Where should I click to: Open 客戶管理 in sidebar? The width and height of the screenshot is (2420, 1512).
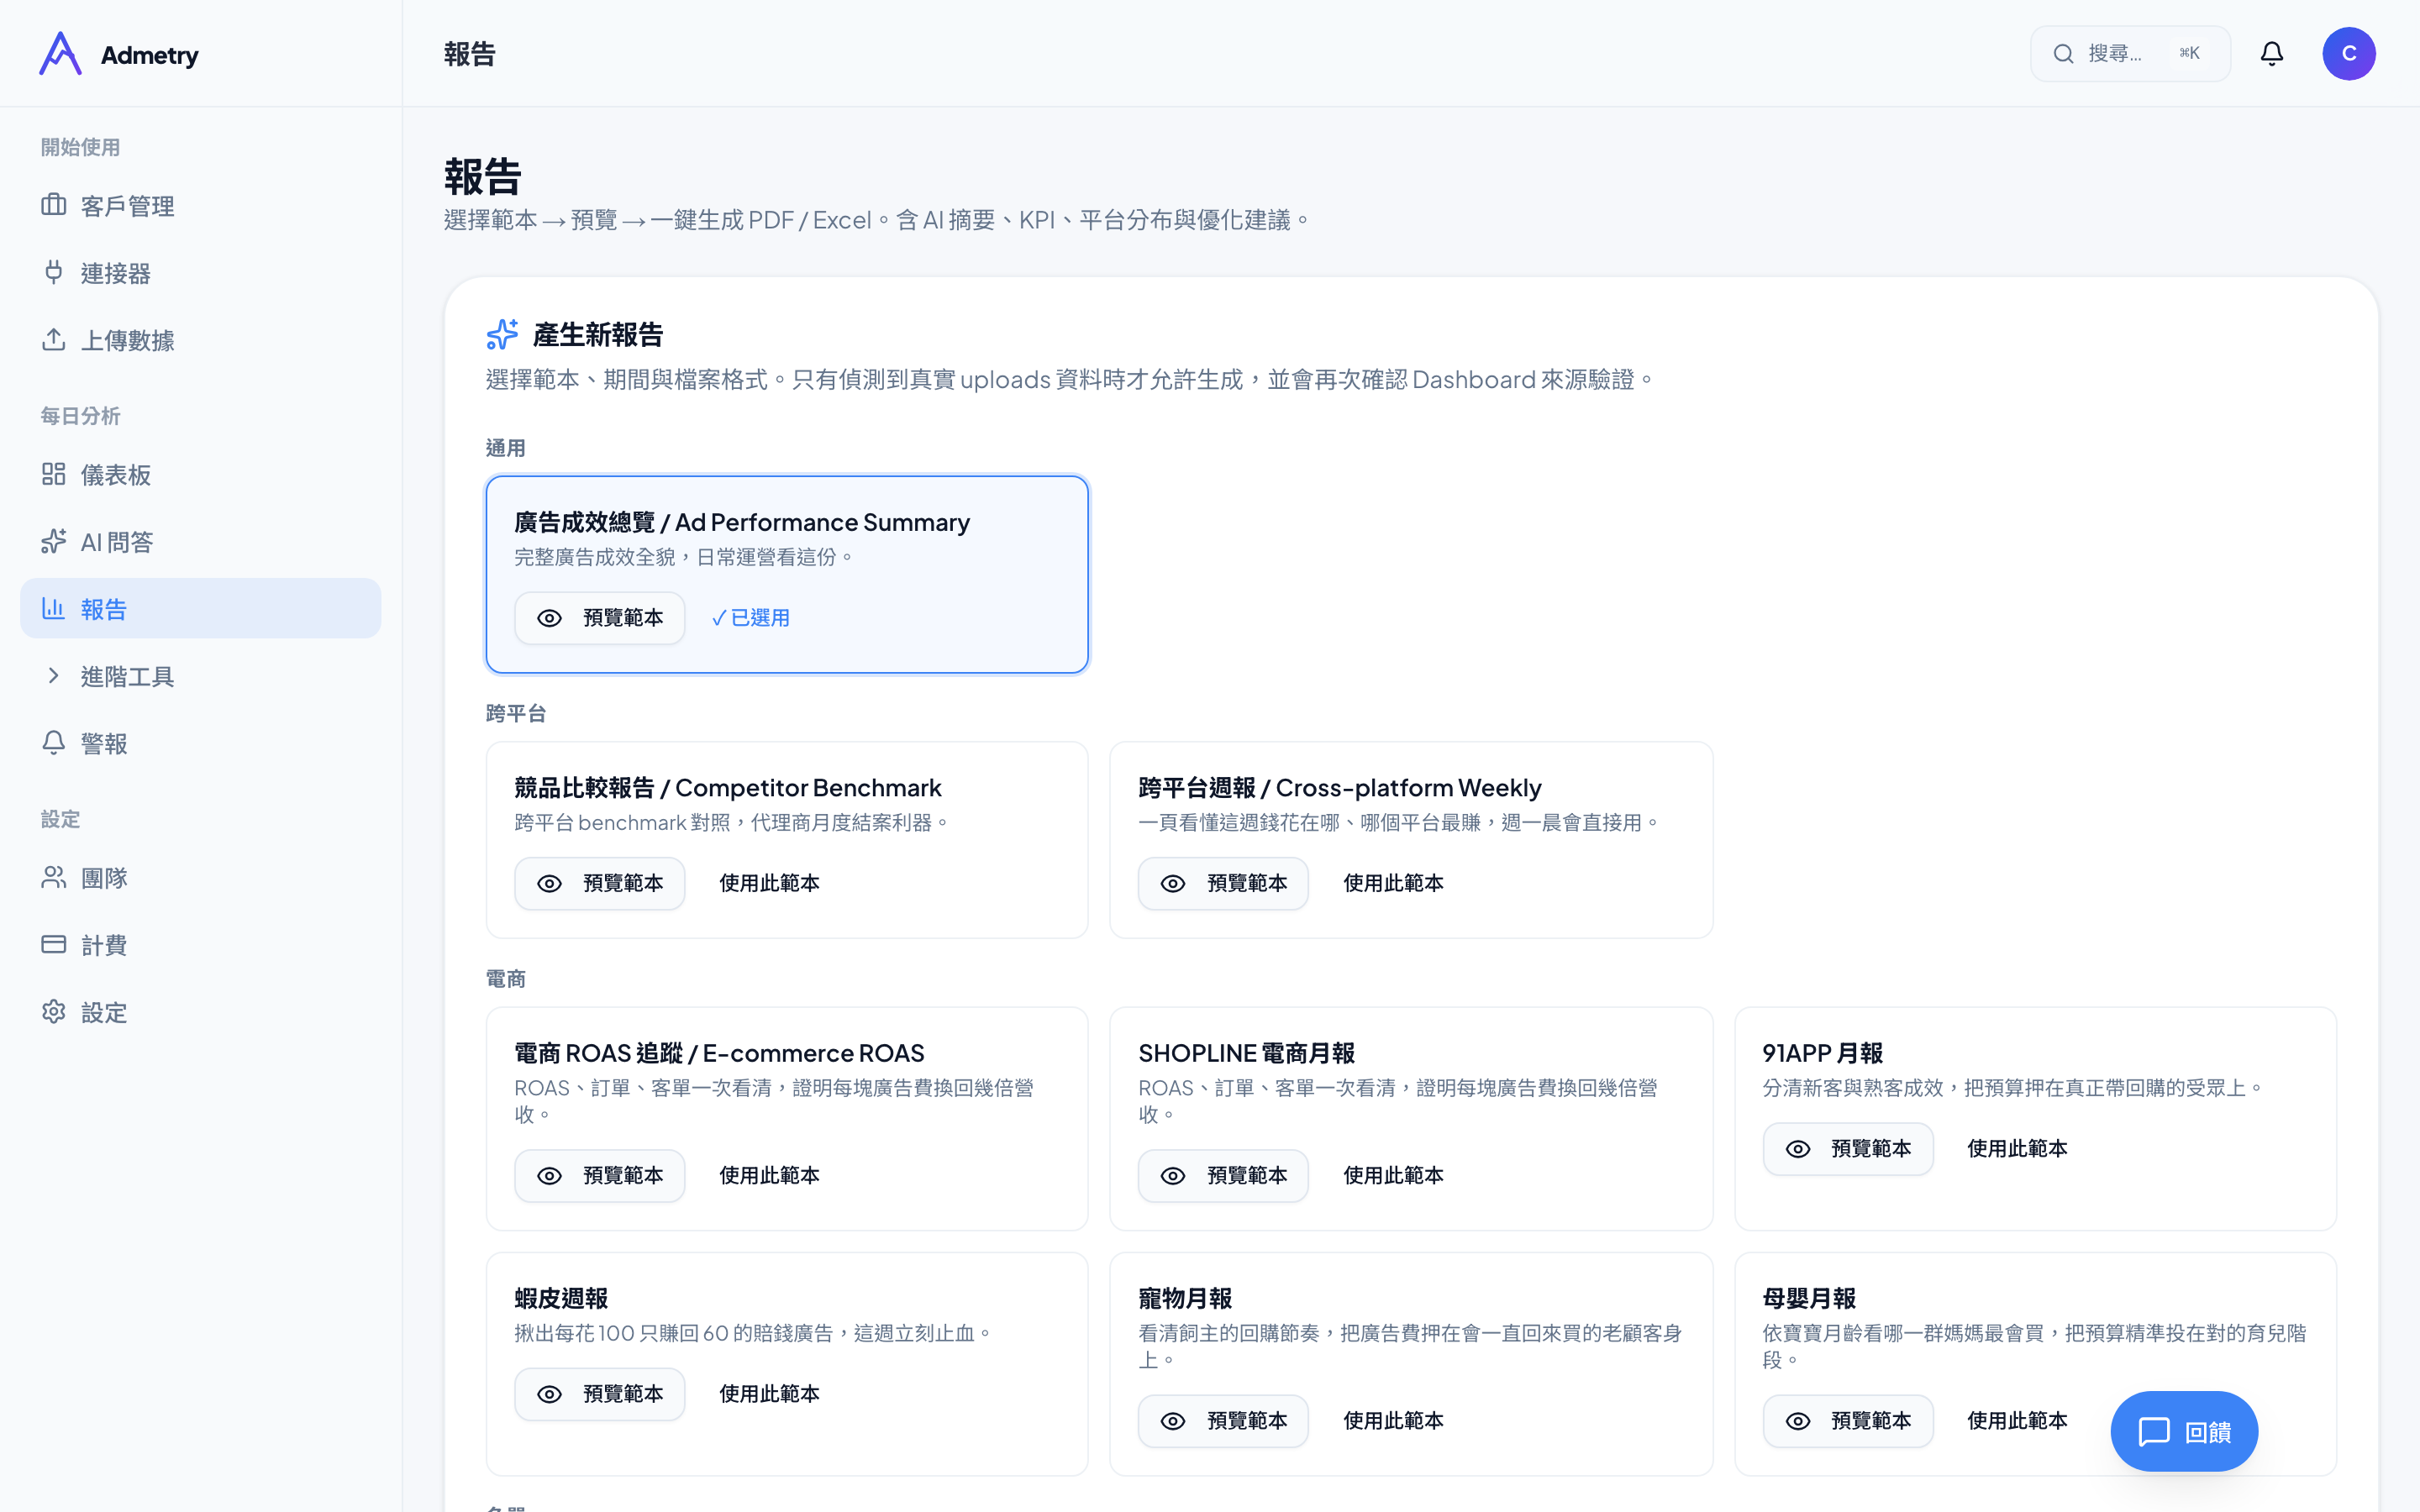200,205
